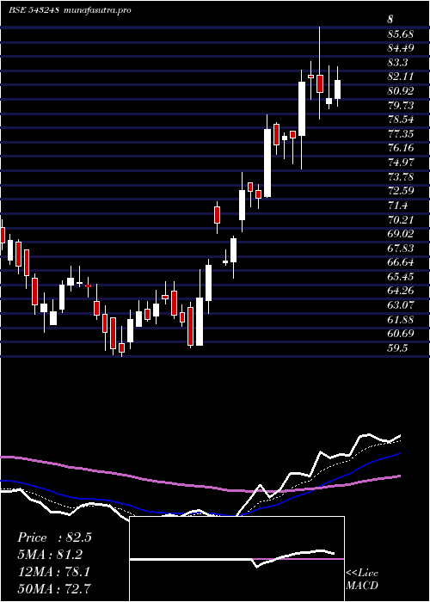Viewport: 430px width, 602px height.
Task: Click the 65.45 price axis label
Action: (401, 277)
